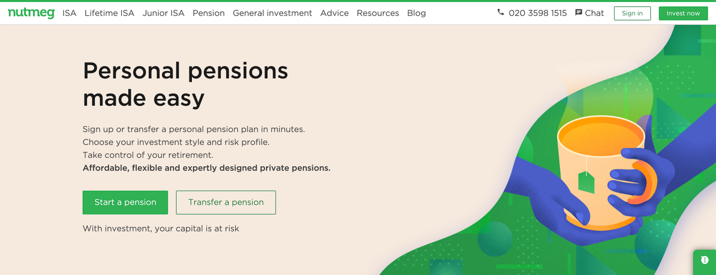Screen dimensions: 716x275
Task: Click the nutmeg logo
Action: 31,13
